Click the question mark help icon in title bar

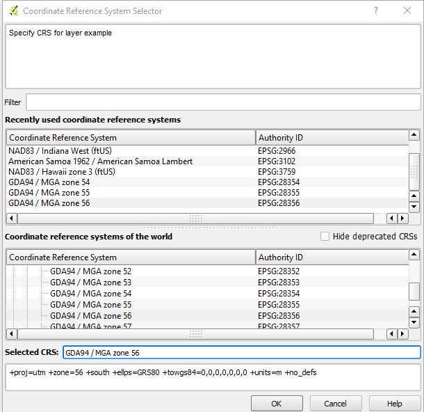[376, 10]
